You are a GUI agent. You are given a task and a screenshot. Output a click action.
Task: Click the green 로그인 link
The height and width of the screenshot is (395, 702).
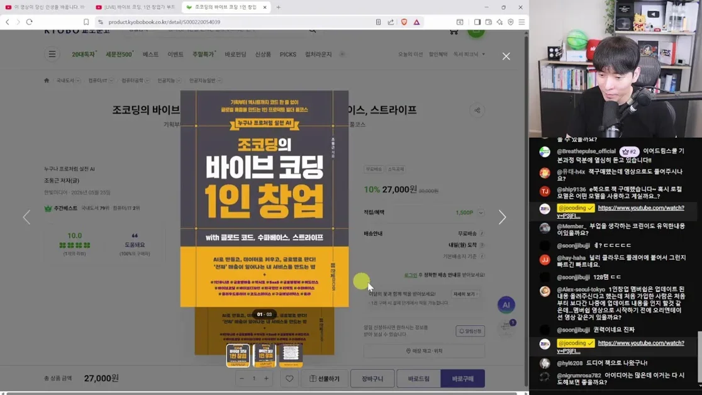coord(411,275)
